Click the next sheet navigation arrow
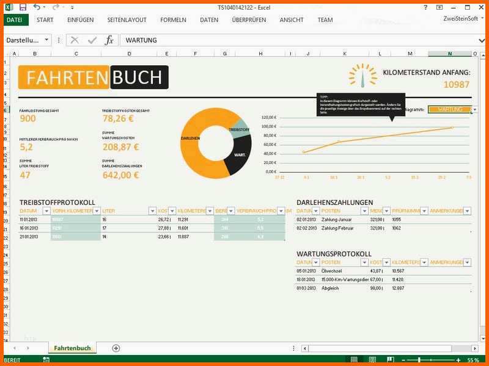Image resolution: width=489 pixels, height=366 pixels. coord(28,348)
